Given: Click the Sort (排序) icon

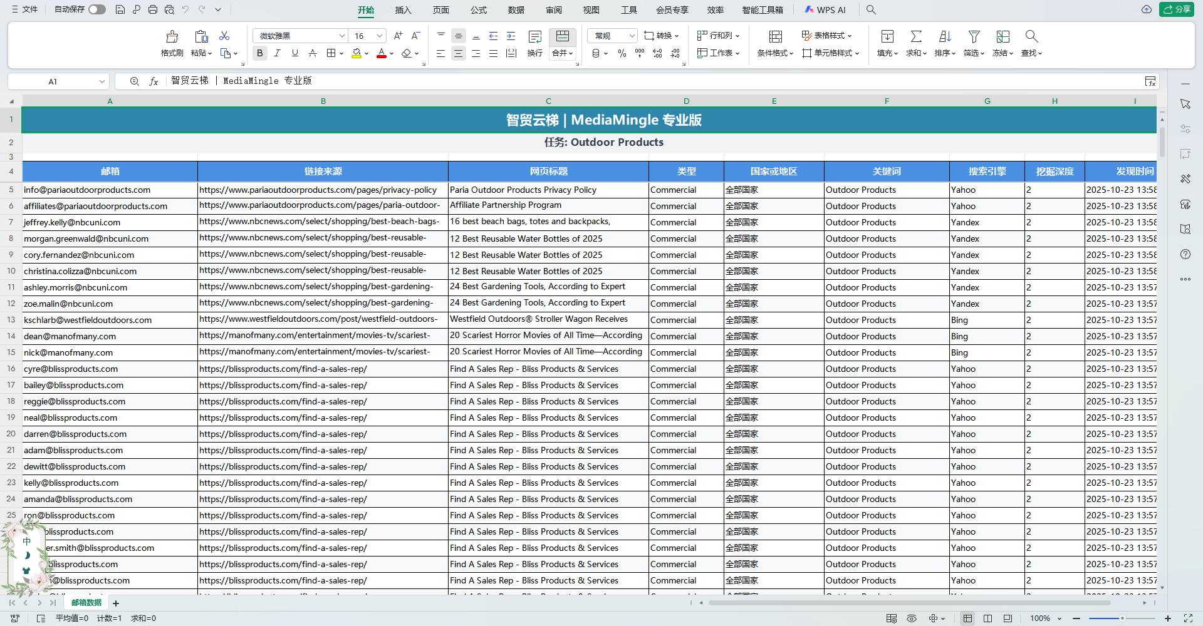Looking at the screenshot, I should tap(945, 36).
